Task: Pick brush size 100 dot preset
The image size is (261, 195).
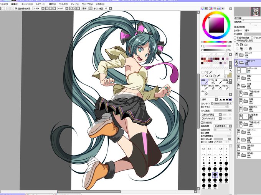Action: [x=221, y=174]
